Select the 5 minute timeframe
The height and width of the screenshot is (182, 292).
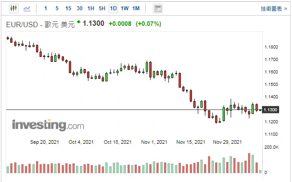click(57, 8)
